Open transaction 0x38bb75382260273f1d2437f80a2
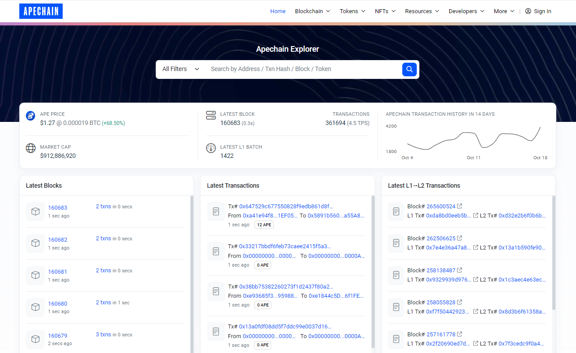 tap(286, 286)
